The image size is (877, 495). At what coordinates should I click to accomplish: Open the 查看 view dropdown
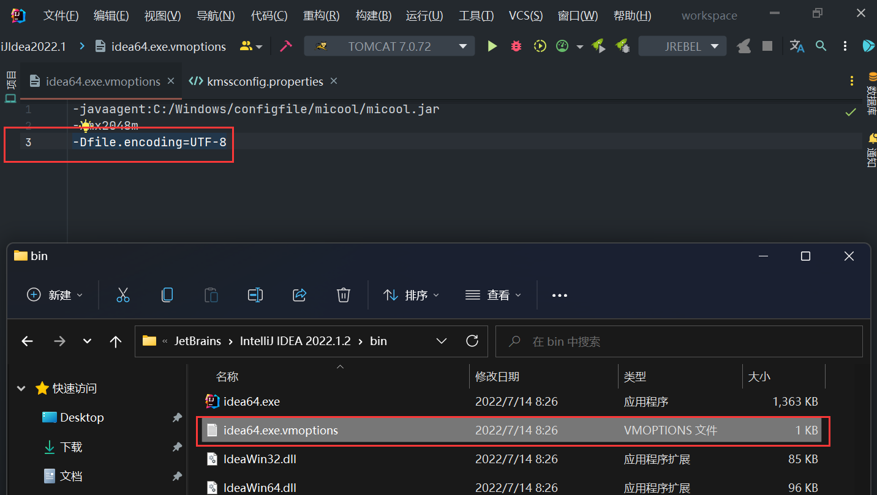493,295
